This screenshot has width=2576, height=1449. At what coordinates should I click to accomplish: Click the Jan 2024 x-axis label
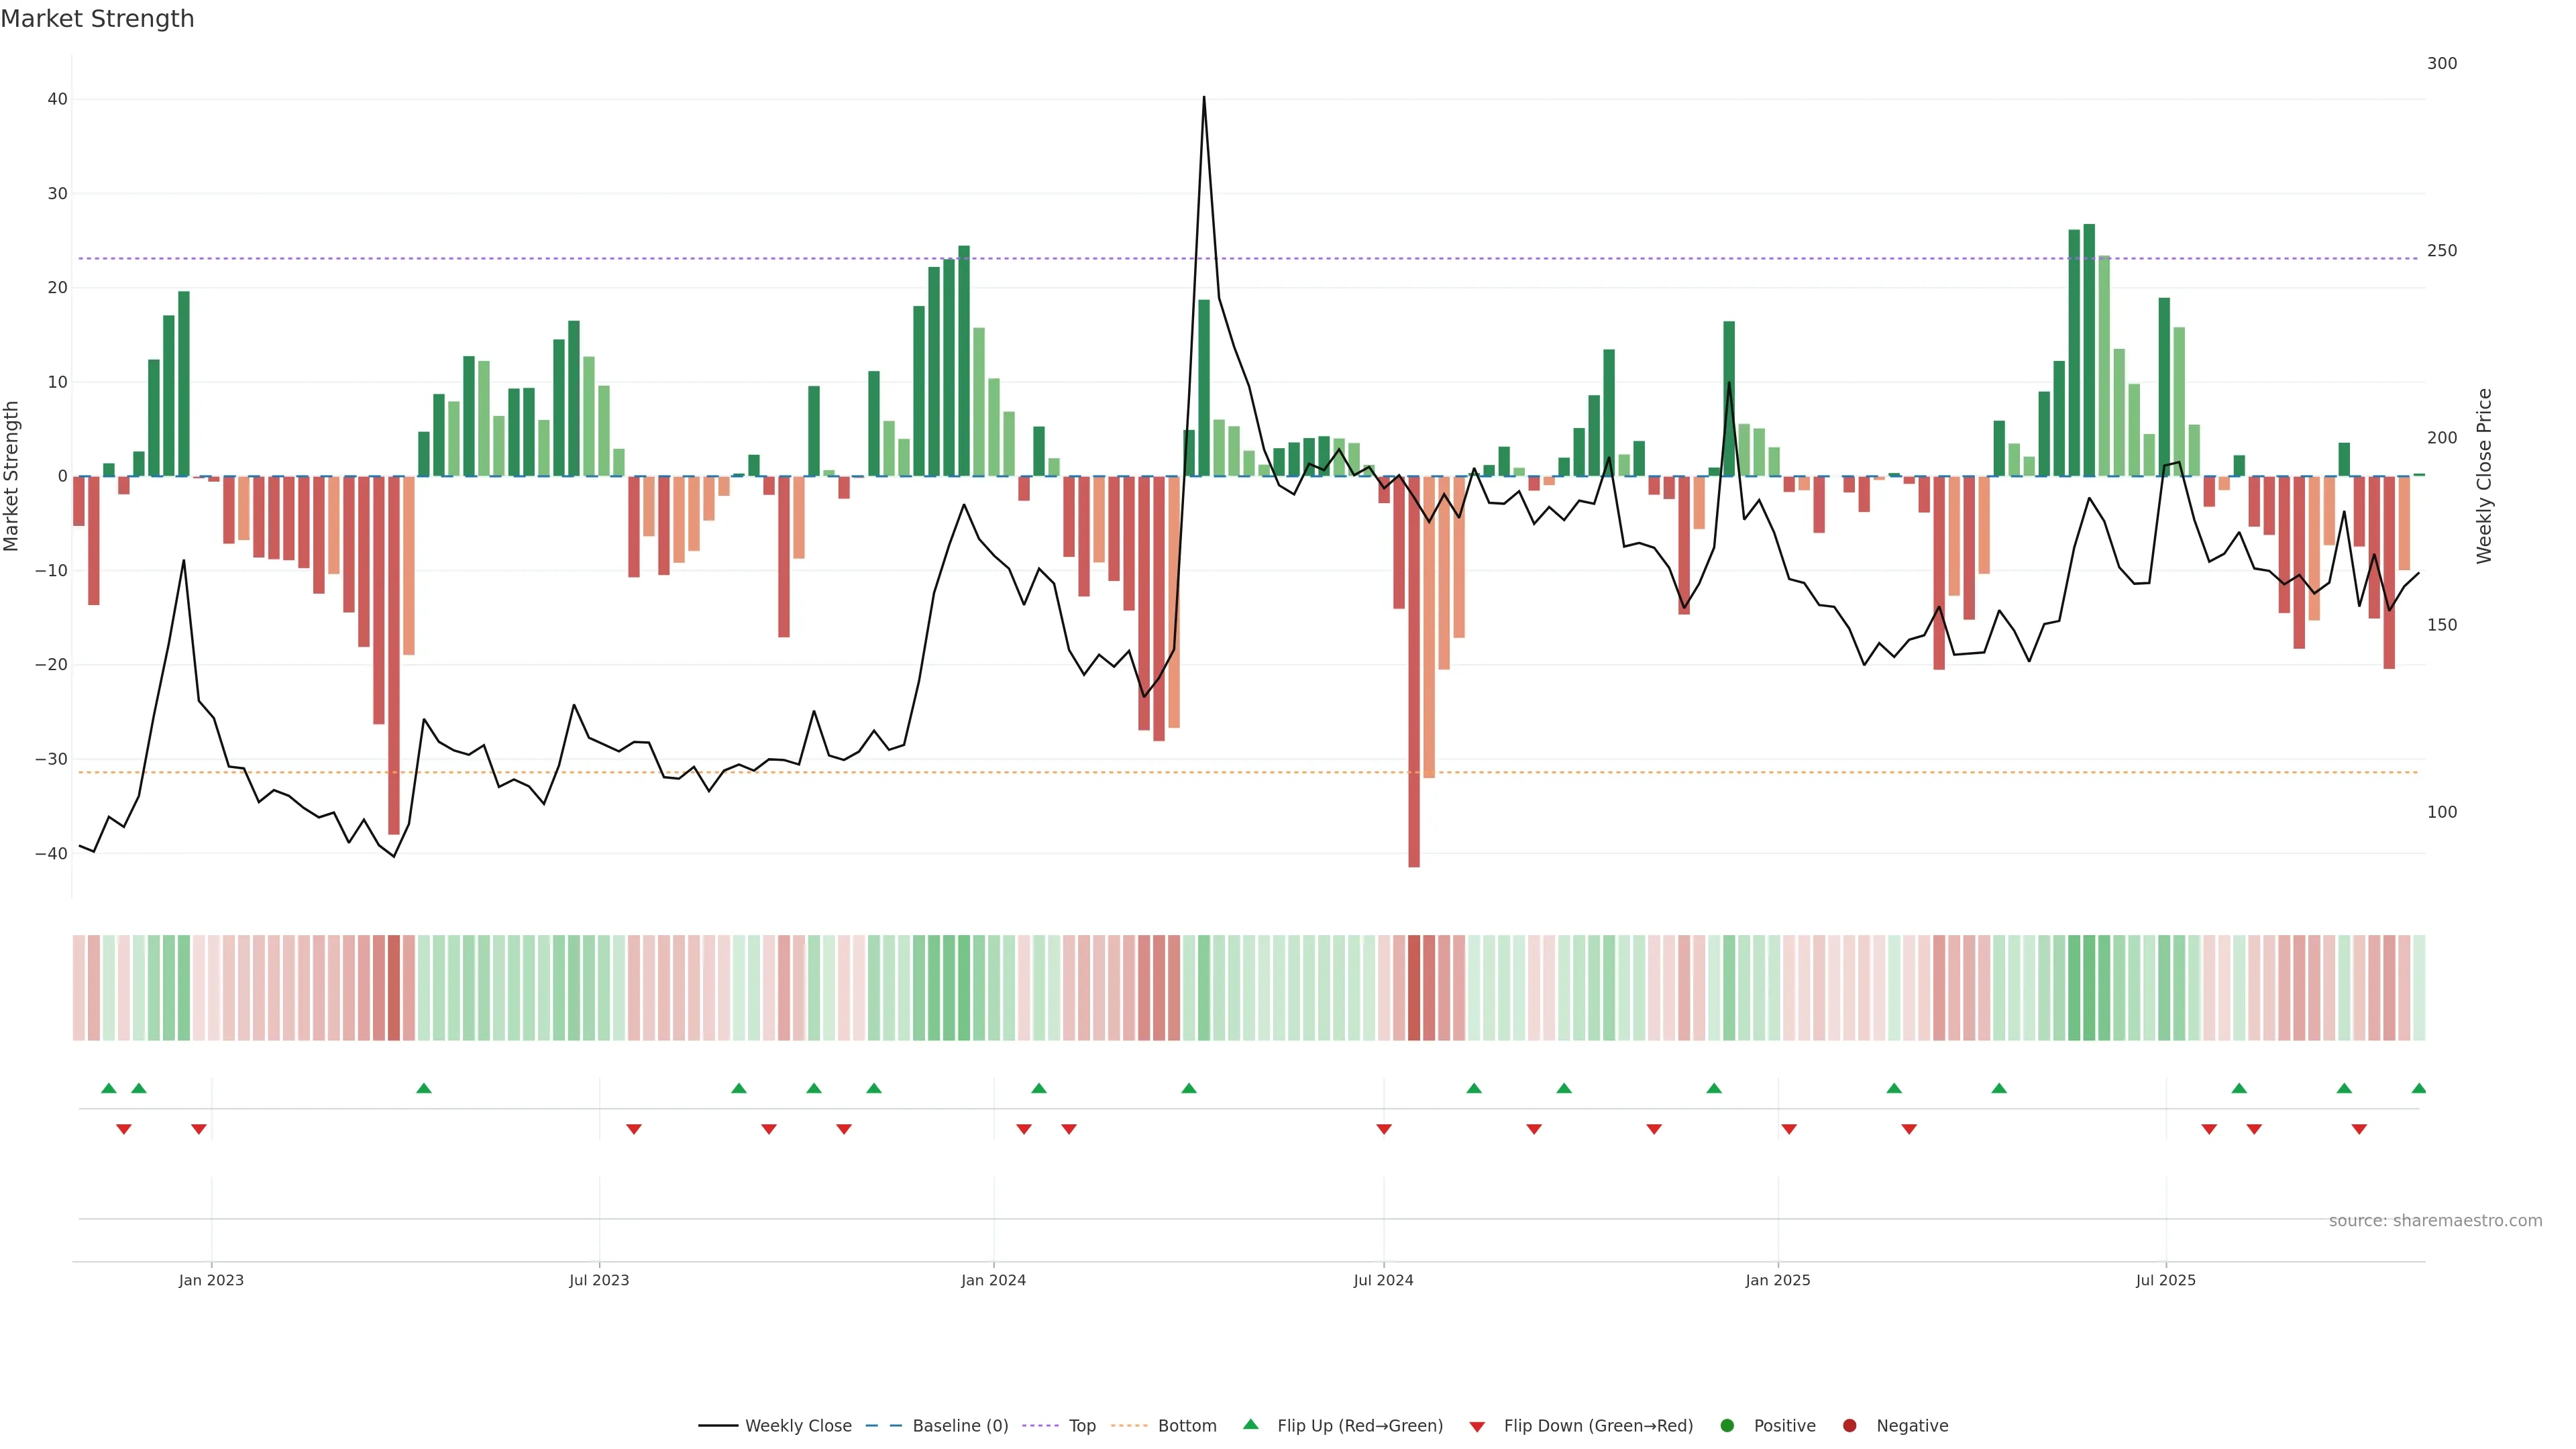point(993,1280)
